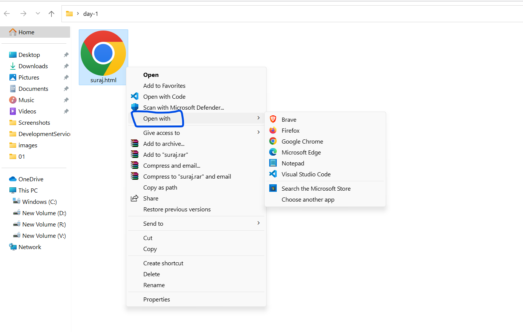
Task: Click Add to "suraj.rar" entry
Action: [x=196, y=155]
